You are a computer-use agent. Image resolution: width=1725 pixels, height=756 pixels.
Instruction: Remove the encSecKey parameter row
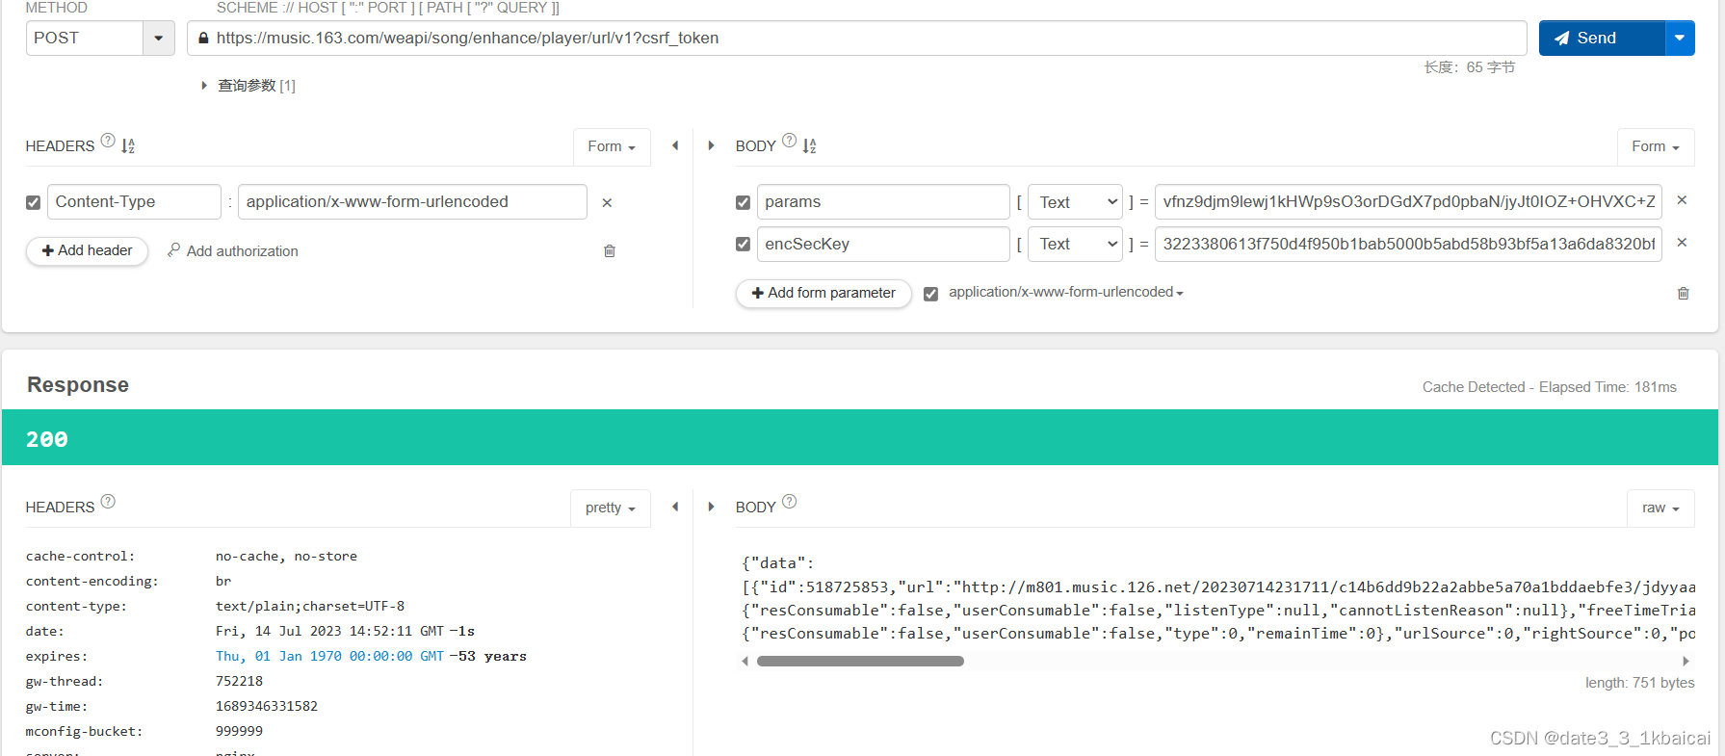(1682, 243)
